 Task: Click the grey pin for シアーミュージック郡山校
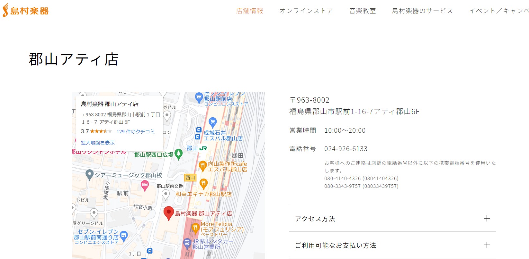click(90, 175)
